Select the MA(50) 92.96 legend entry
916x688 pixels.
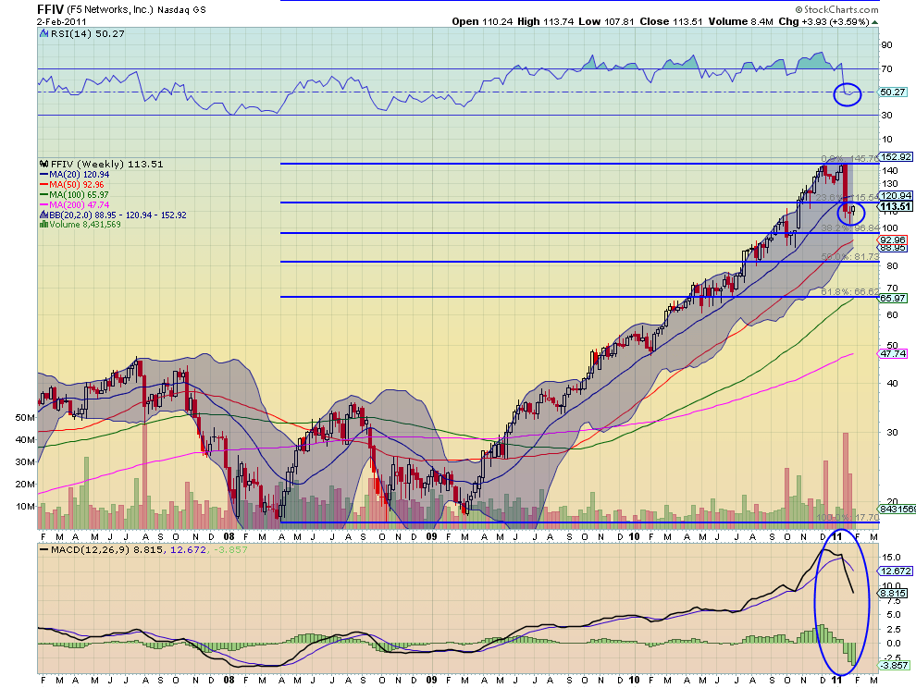(x=72, y=185)
